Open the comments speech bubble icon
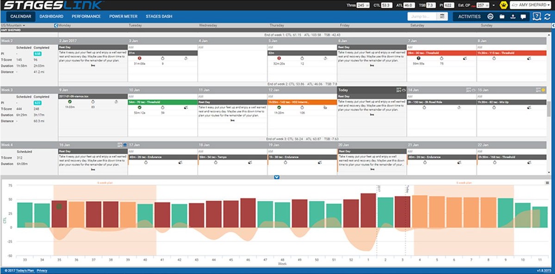Viewport: 555px width, 274px height. 523,17
